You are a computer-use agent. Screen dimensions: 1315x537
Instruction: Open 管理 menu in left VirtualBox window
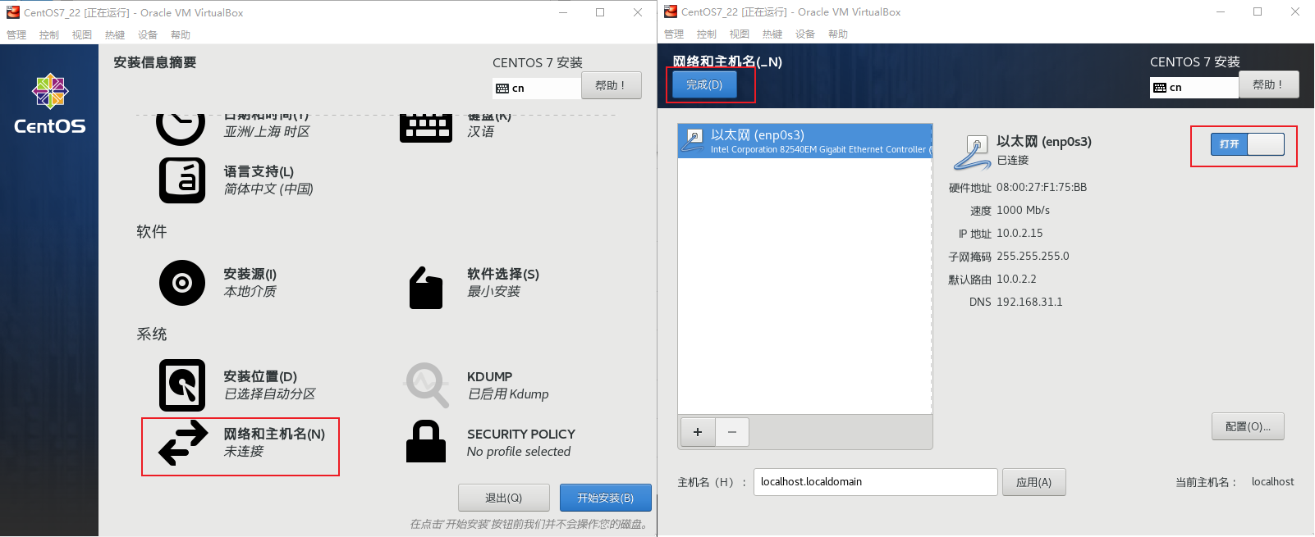coord(16,35)
